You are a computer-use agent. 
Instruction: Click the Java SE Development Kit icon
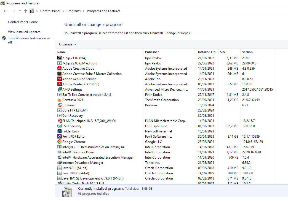59,178
